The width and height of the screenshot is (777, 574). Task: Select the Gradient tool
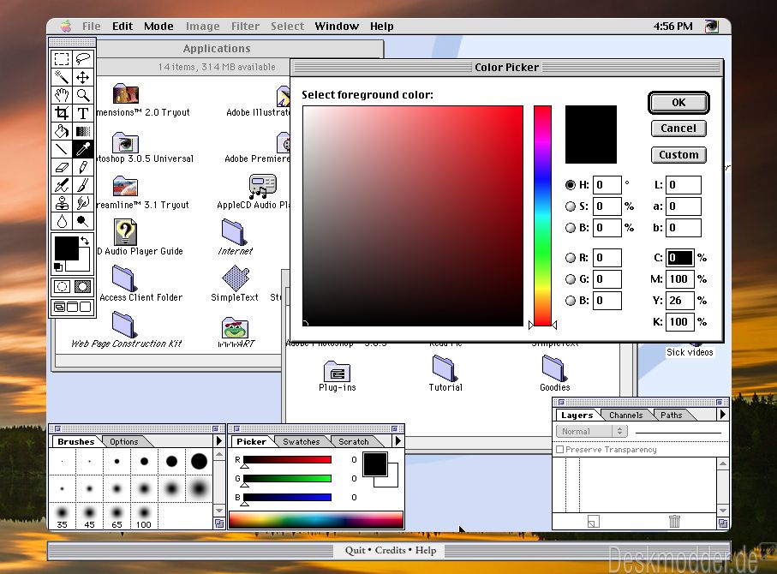pos(83,131)
